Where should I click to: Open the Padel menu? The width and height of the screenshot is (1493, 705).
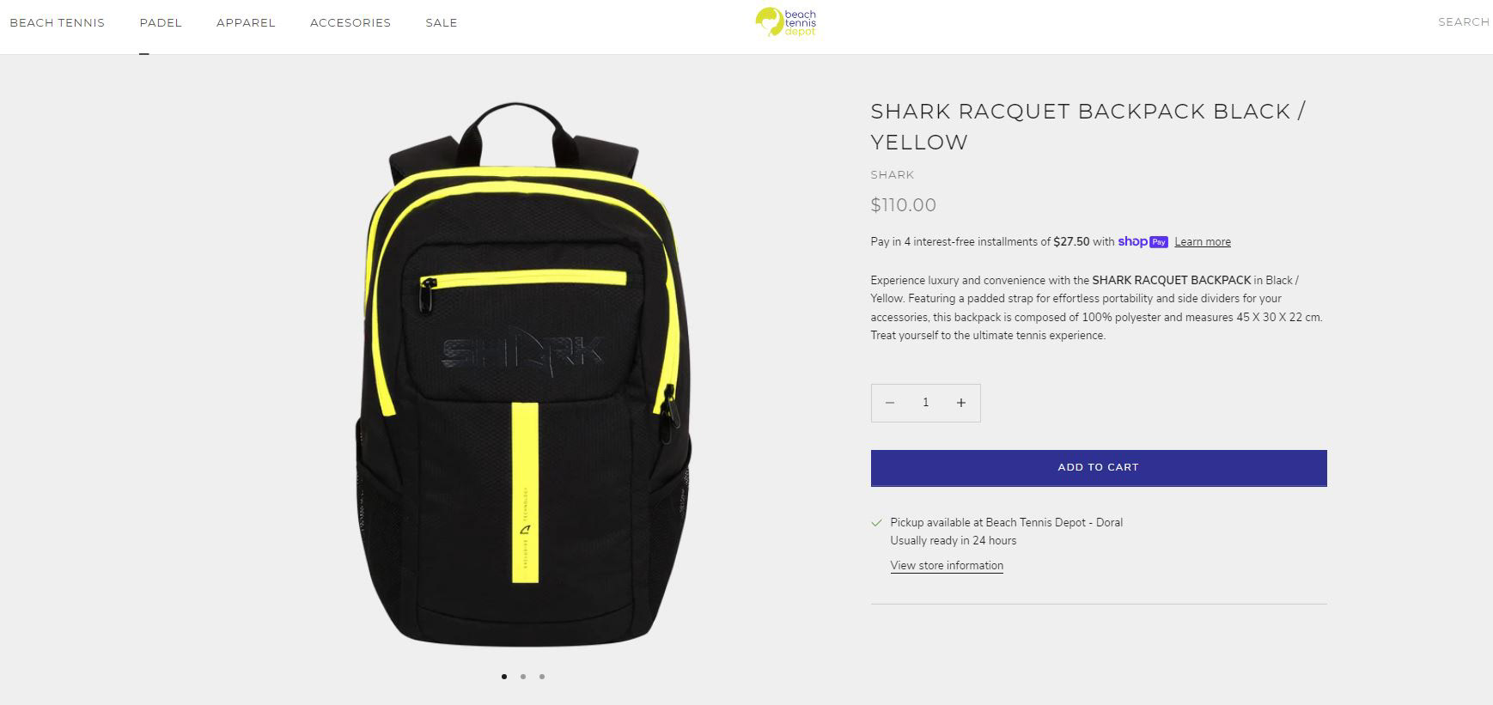coord(161,23)
